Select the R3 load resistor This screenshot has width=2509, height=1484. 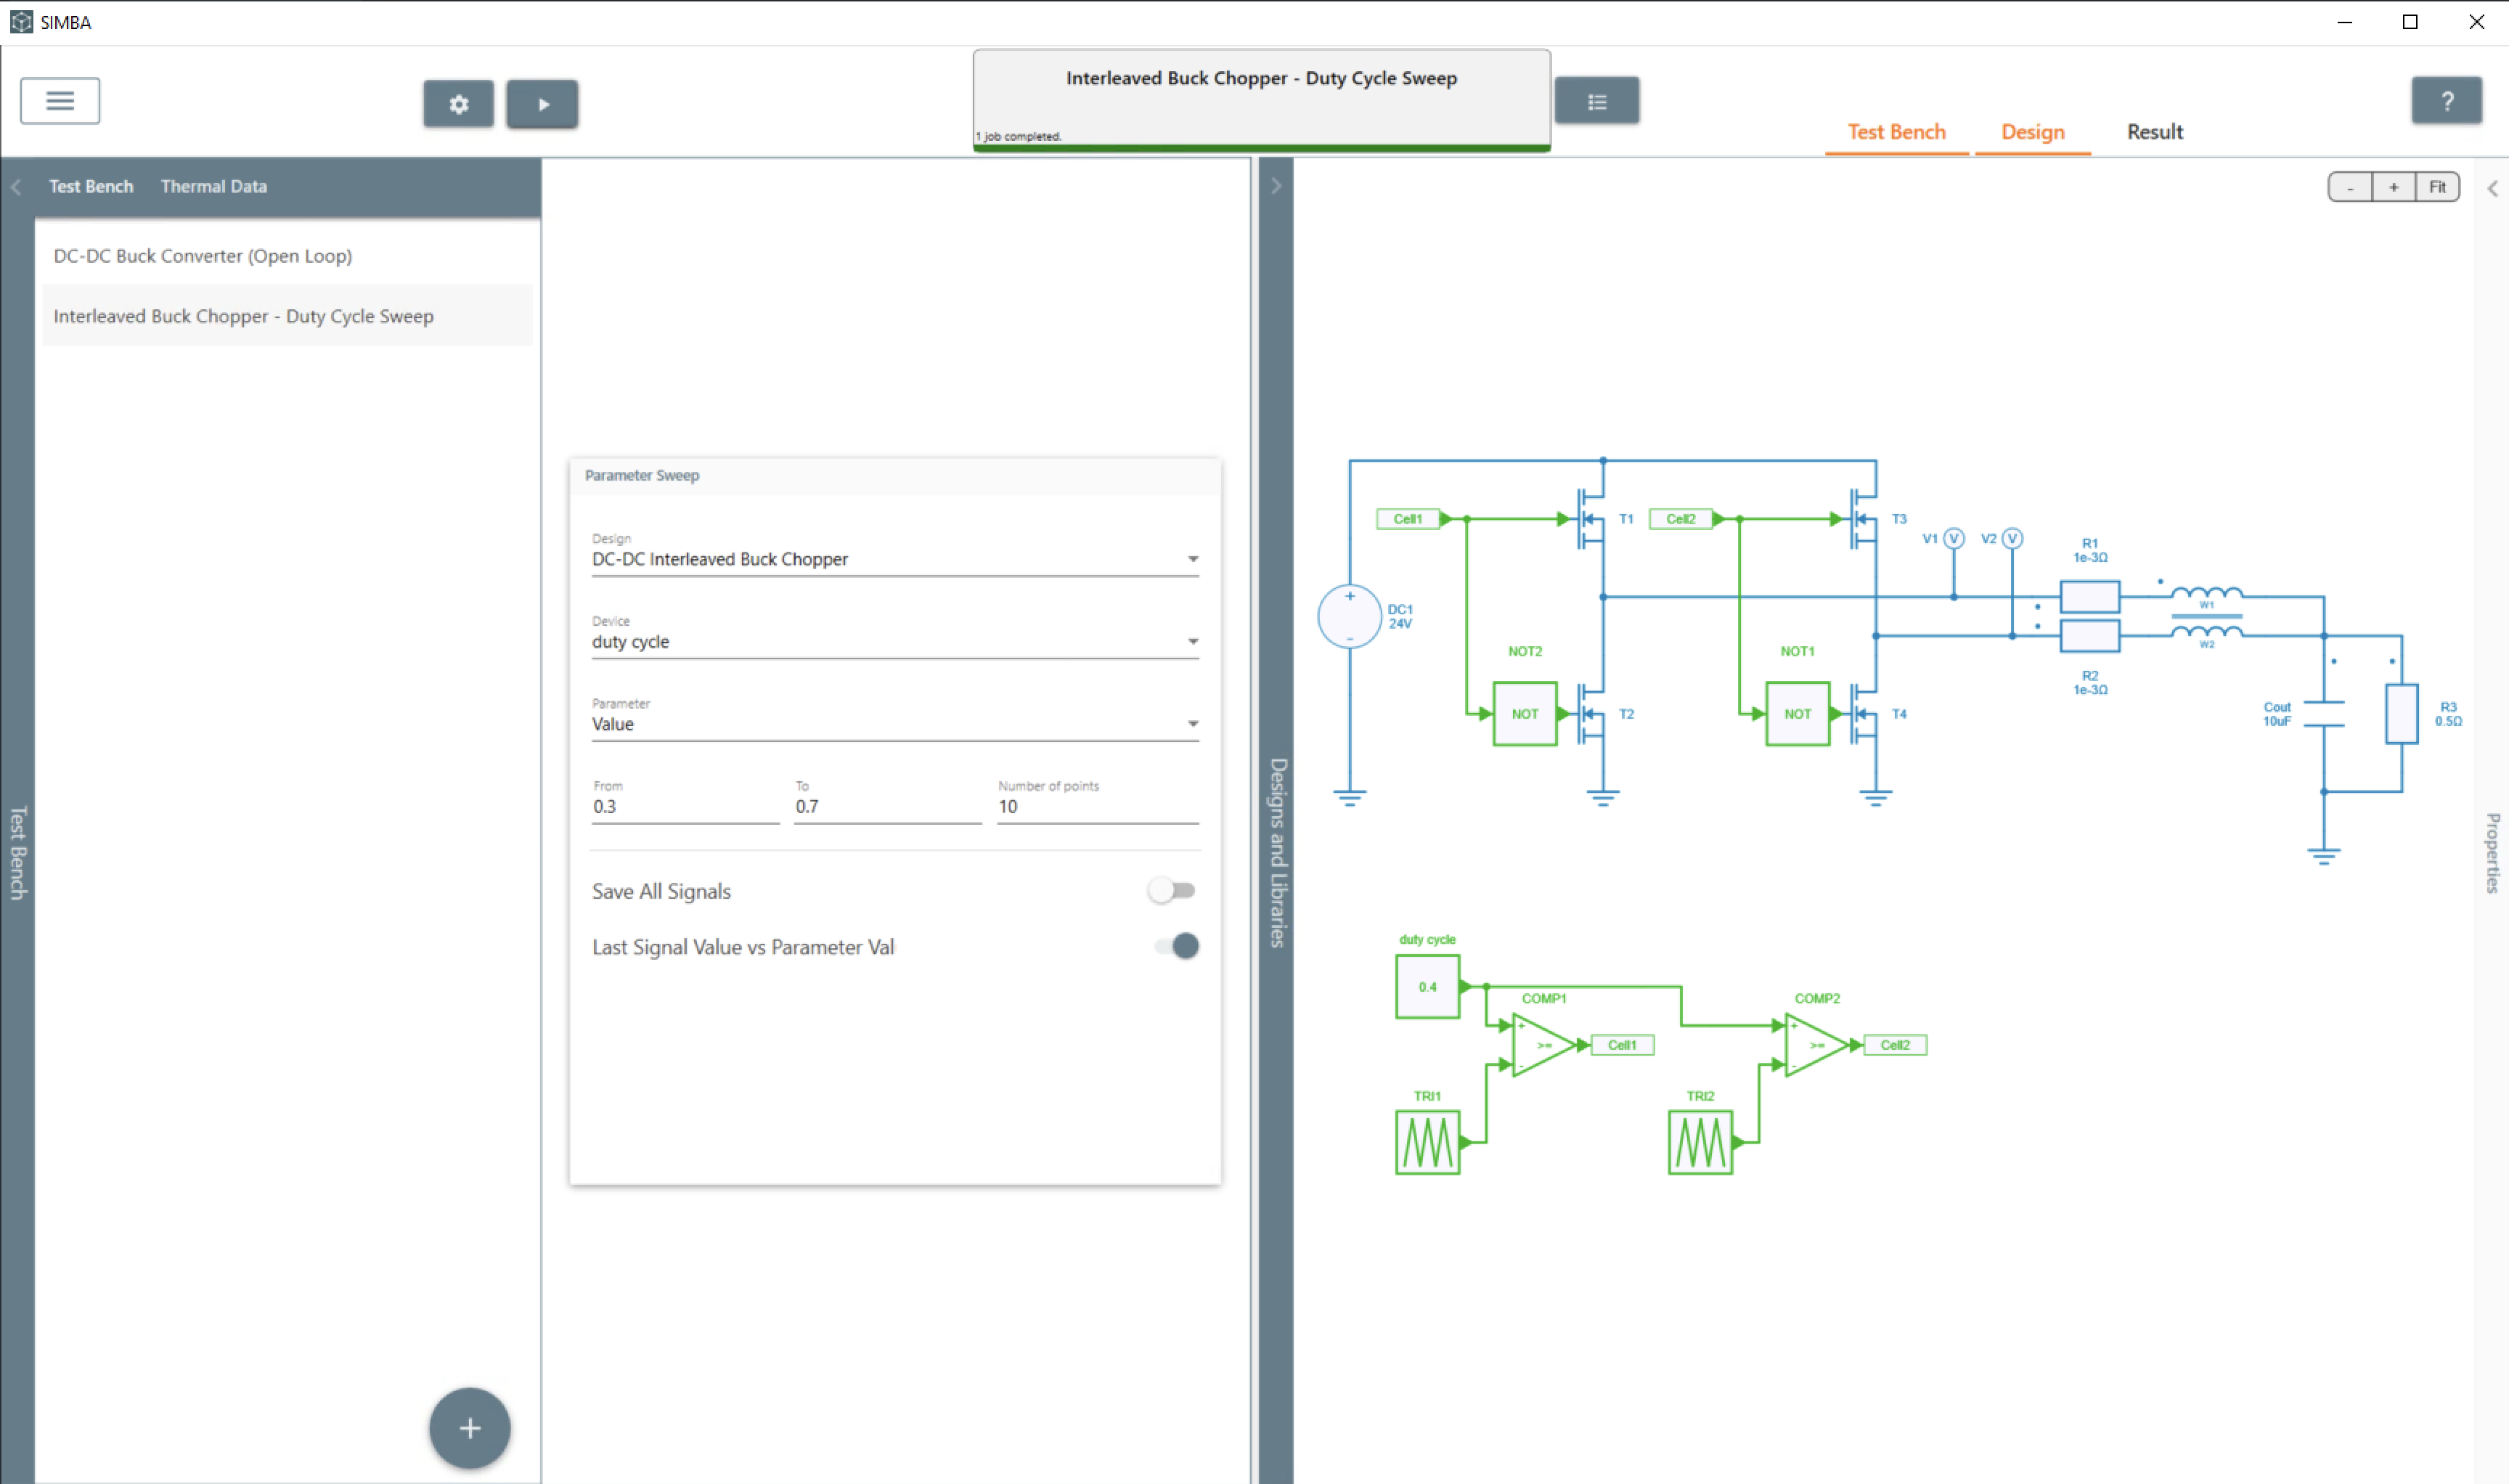click(2401, 714)
